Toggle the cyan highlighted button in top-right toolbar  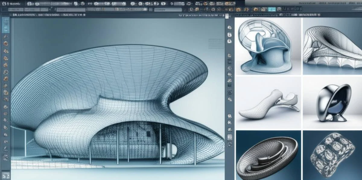point(272,9)
